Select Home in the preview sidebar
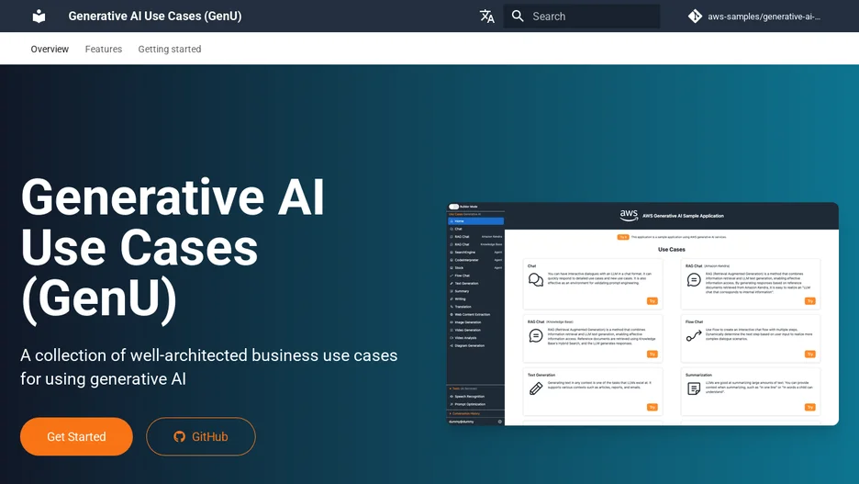This screenshot has height=484, width=859. click(x=475, y=221)
